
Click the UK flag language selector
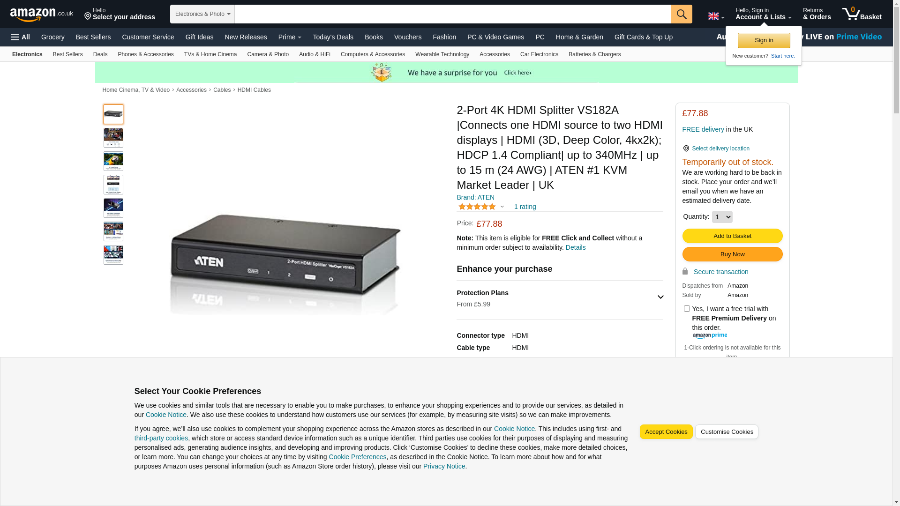click(x=715, y=16)
